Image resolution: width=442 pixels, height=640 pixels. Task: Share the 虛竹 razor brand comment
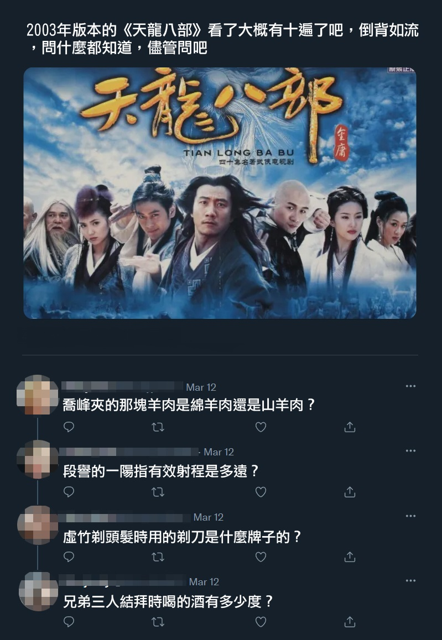(x=350, y=557)
